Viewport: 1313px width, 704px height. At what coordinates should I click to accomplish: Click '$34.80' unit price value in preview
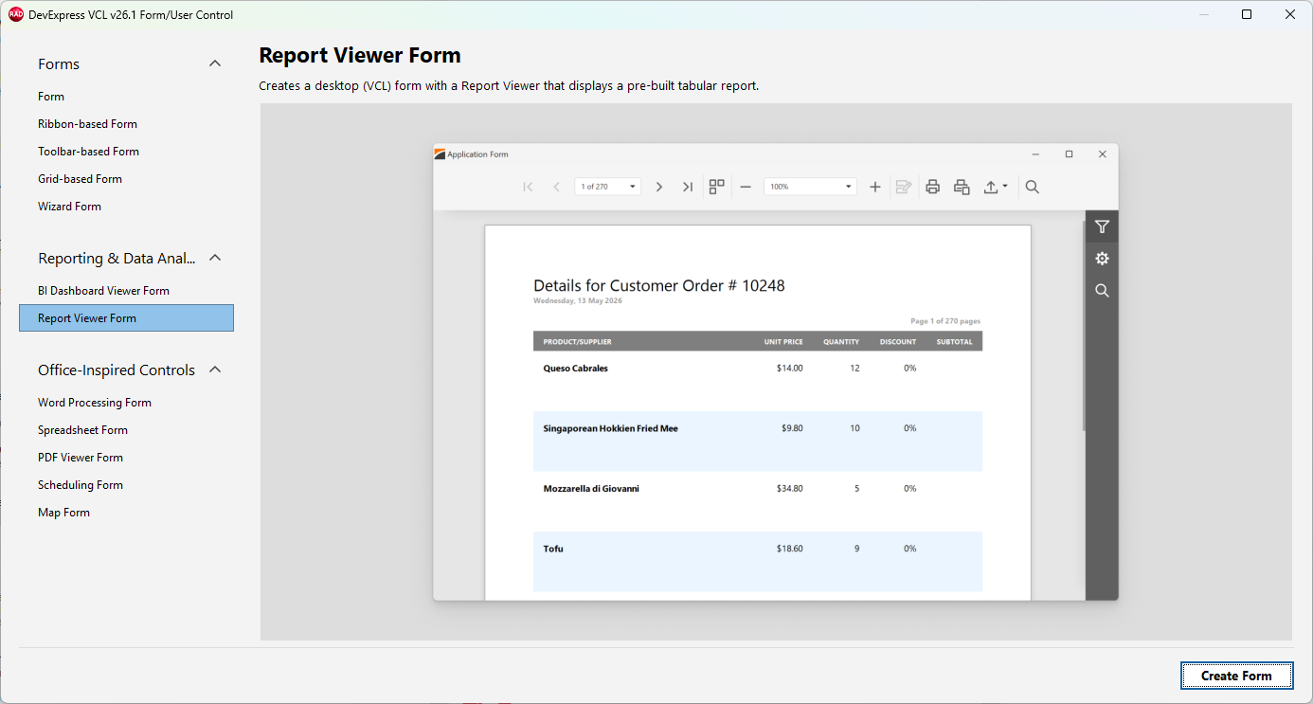click(789, 489)
